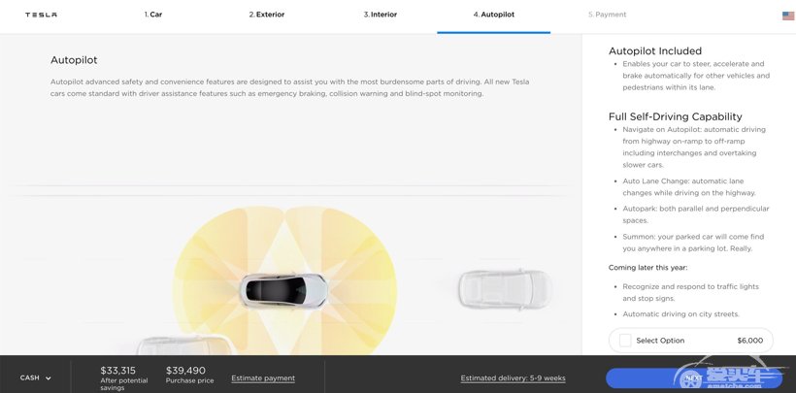Click the black Tesla car illustration

(283, 290)
